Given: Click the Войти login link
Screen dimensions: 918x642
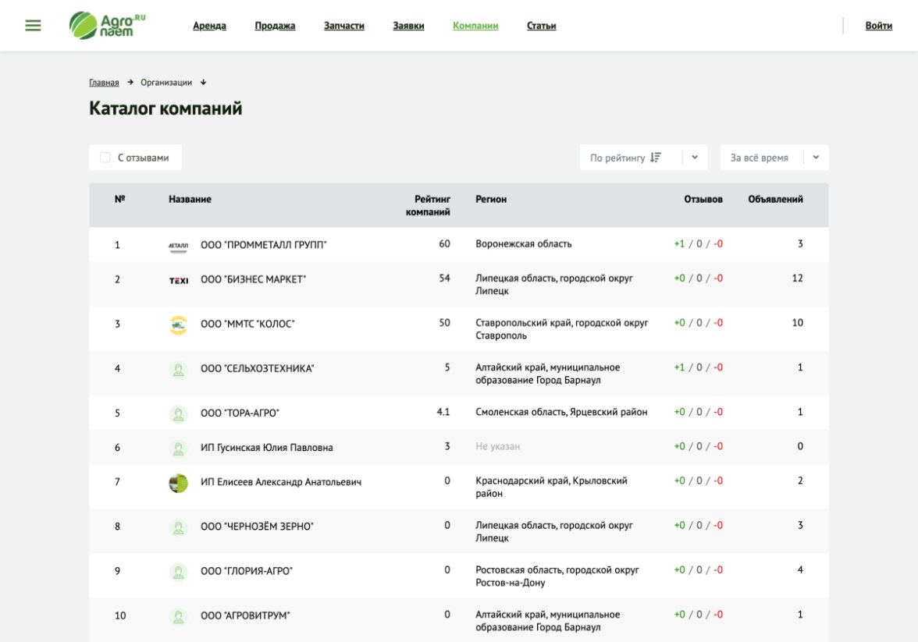Looking at the screenshot, I should pyautogui.click(x=878, y=26).
